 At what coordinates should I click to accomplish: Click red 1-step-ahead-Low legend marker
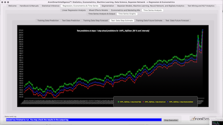point(143,102)
